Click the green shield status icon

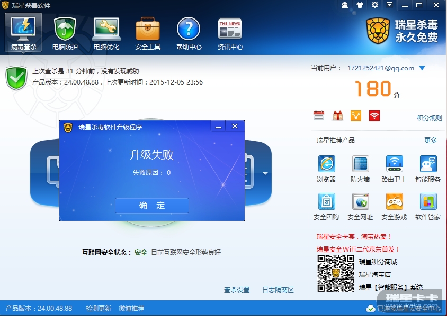click(16, 78)
